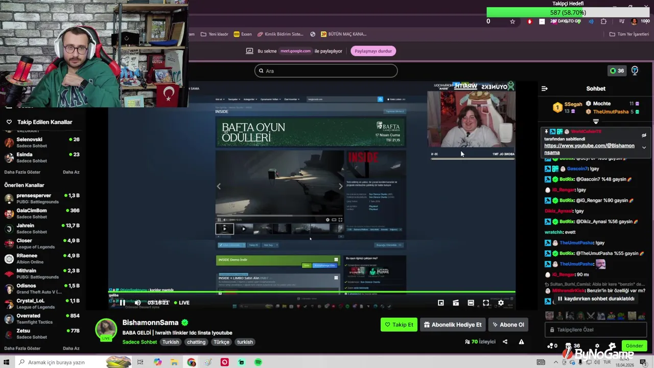
Task: Open RRaenee Albion Online channel
Action: point(42,259)
